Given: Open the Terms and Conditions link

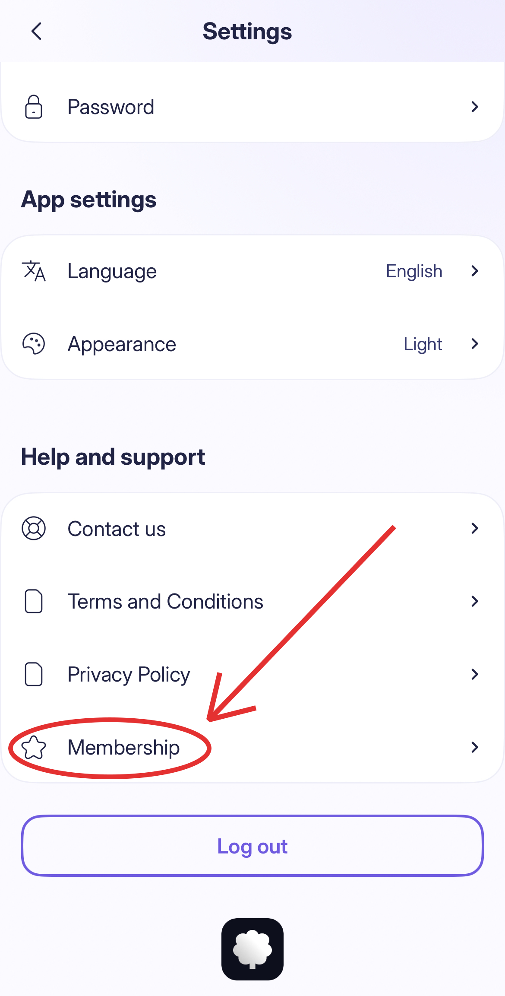Looking at the screenshot, I should 165,602.
